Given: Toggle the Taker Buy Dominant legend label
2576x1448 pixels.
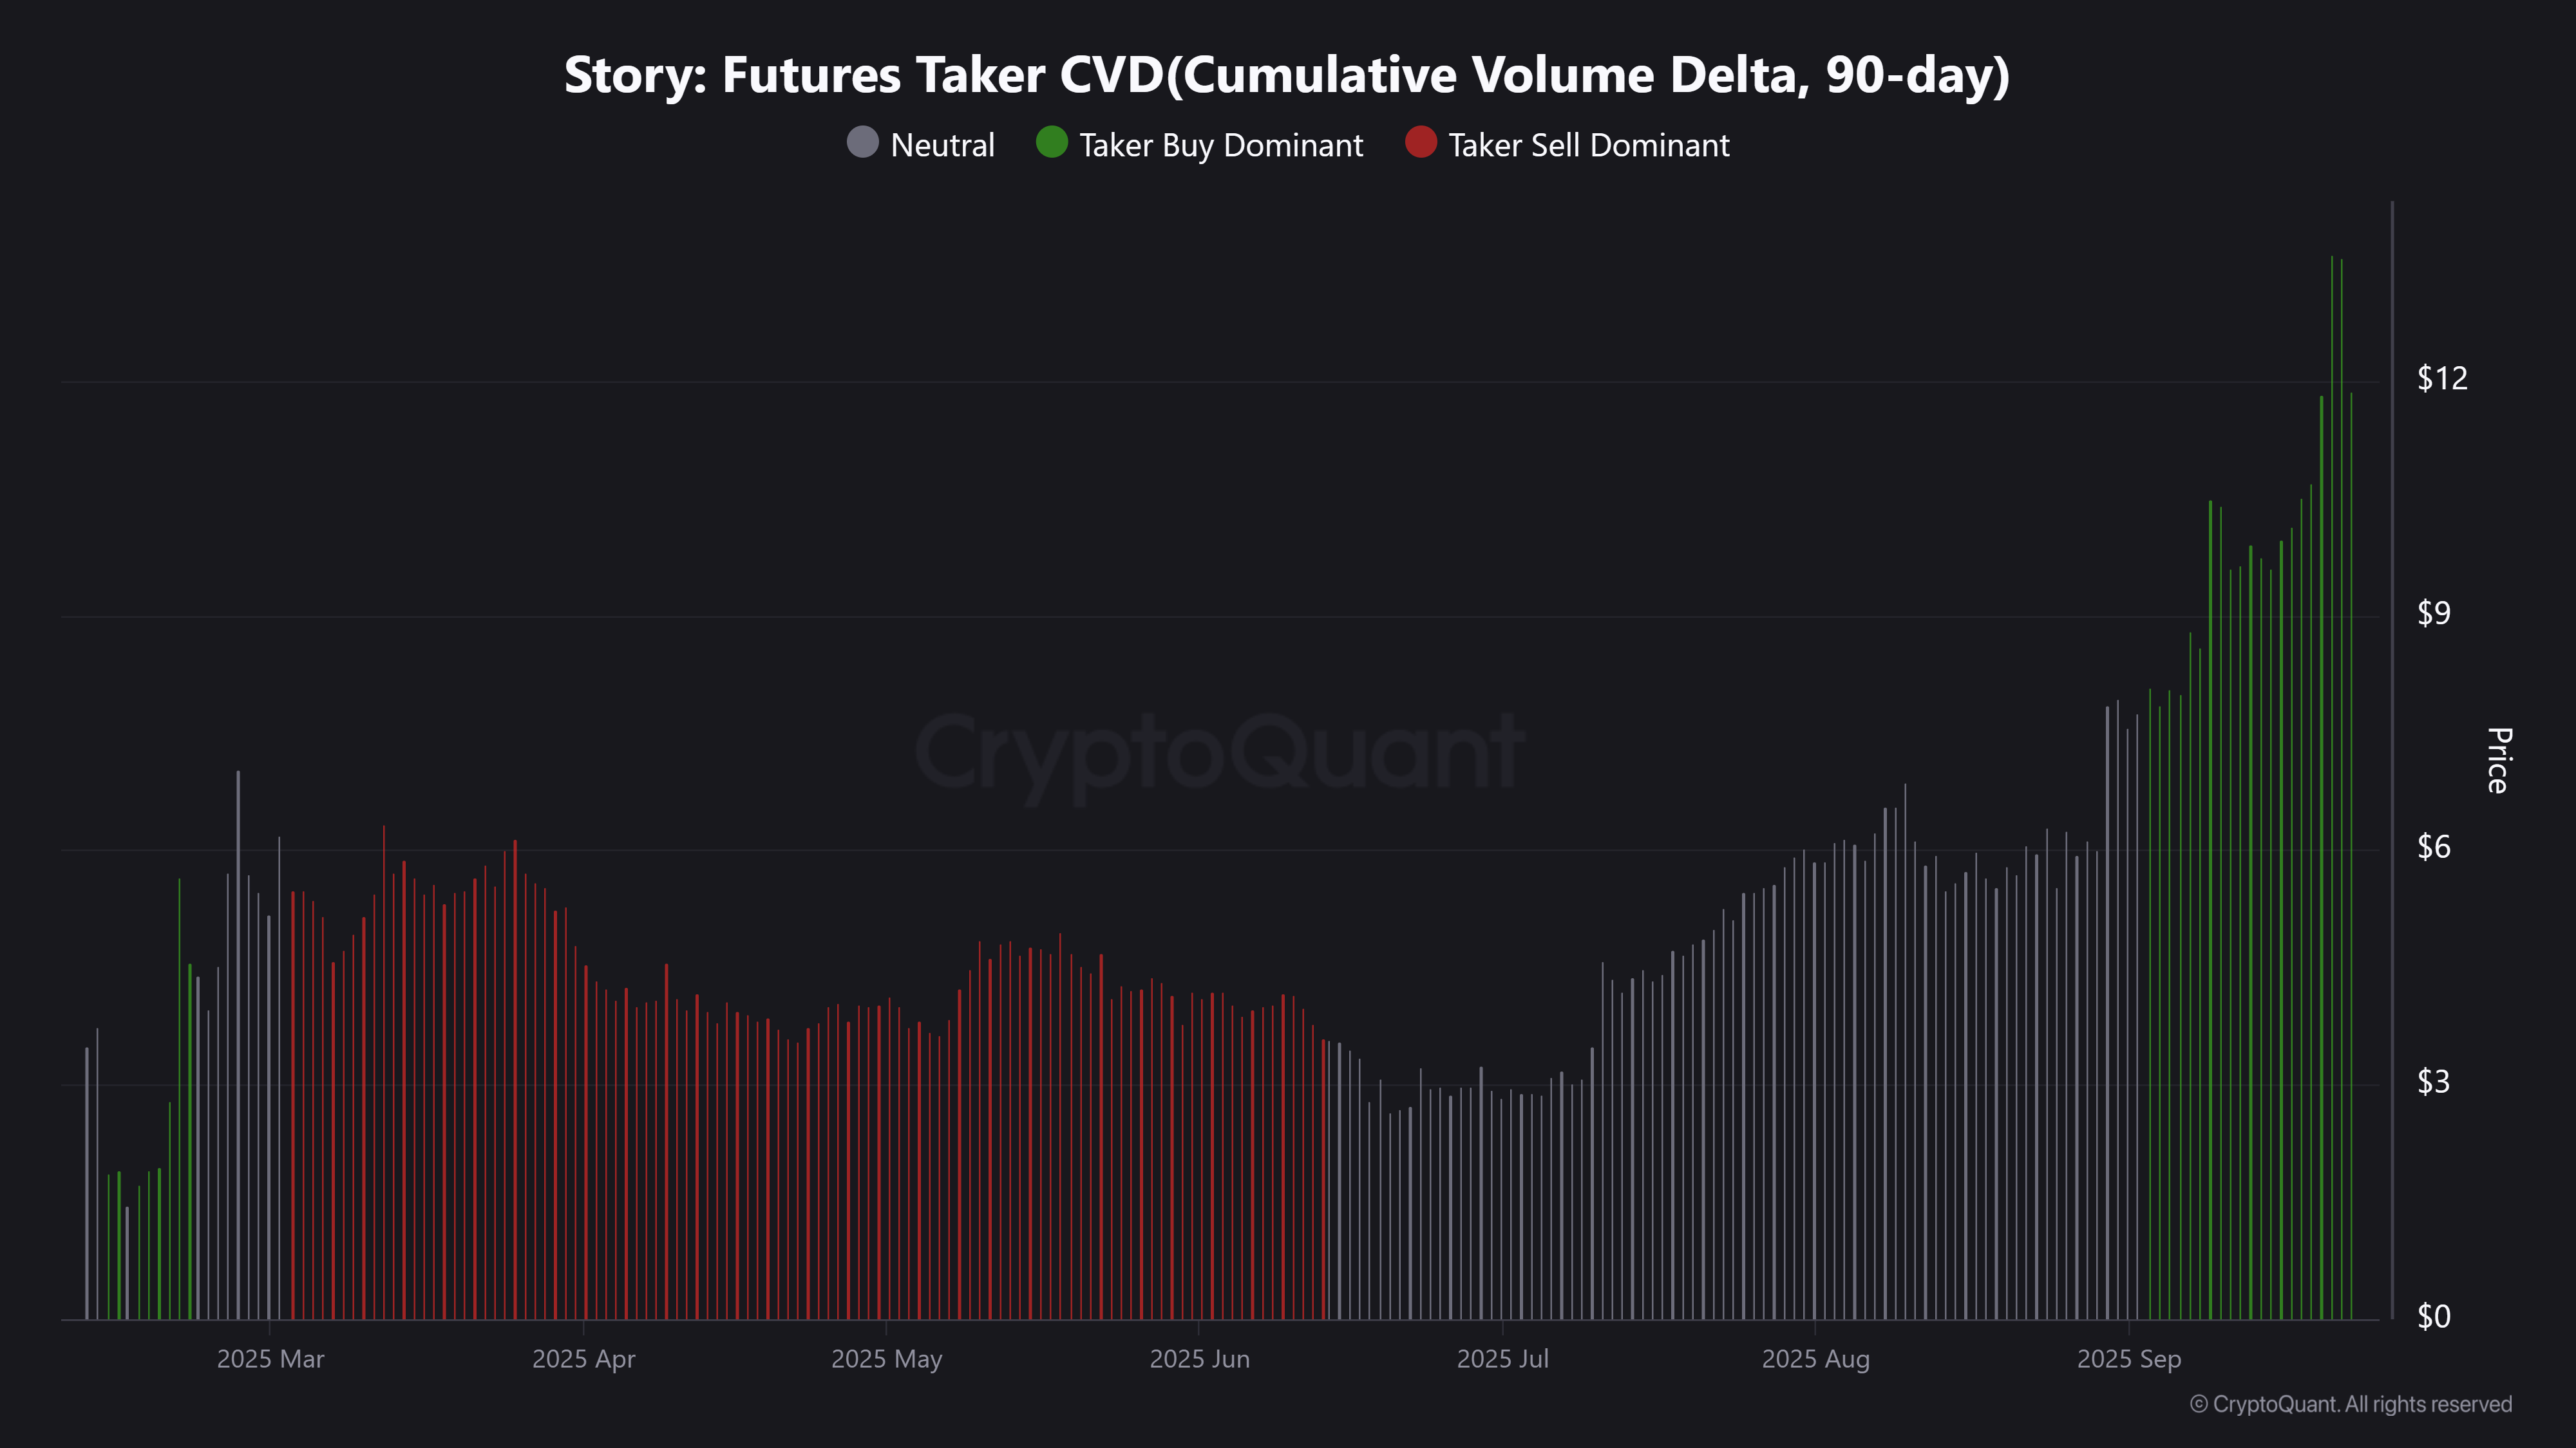Looking at the screenshot, I should [1221, 146].
